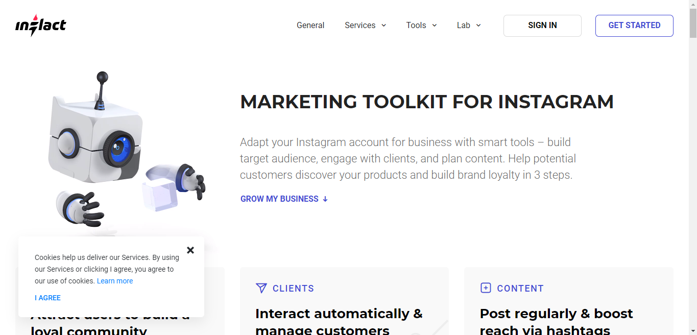Click the page vertical scrollbar thumb
697x335 pixels.
pos(693,23)
